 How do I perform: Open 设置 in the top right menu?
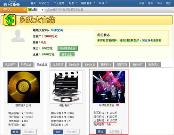(142, 3)
